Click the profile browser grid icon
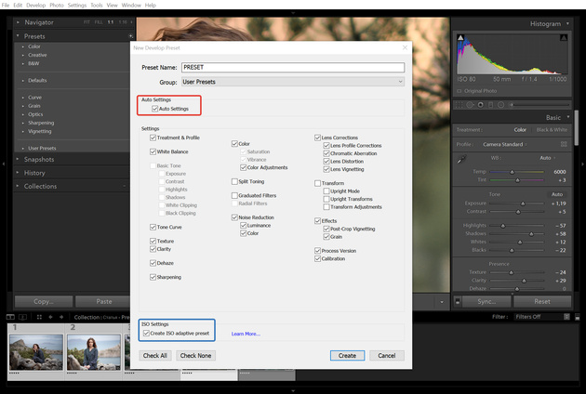The height and width of the screenshot is (394, 586). point(565,144)
